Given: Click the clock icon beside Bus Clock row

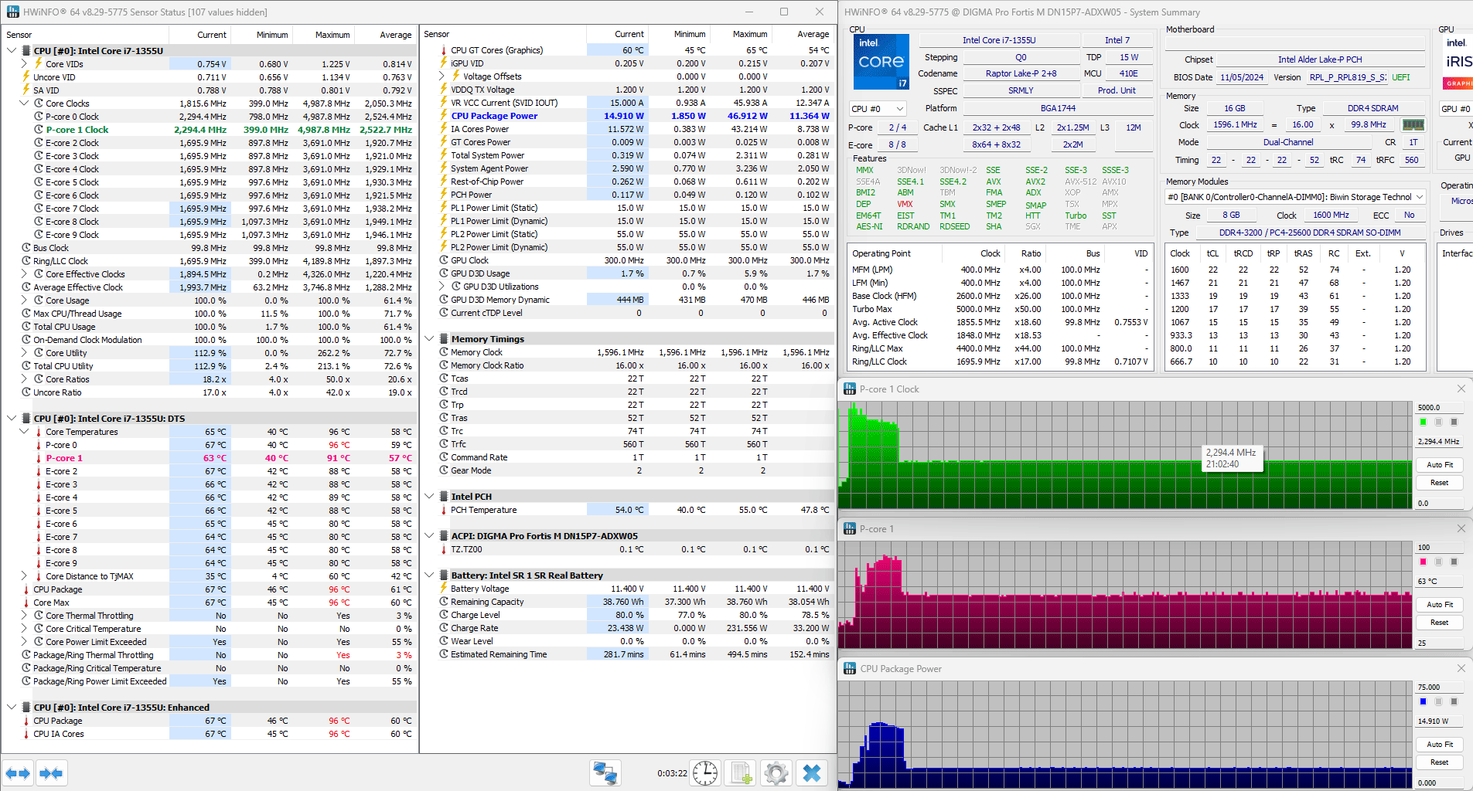Looking at the screenshot, I should (x=26, y=248).
